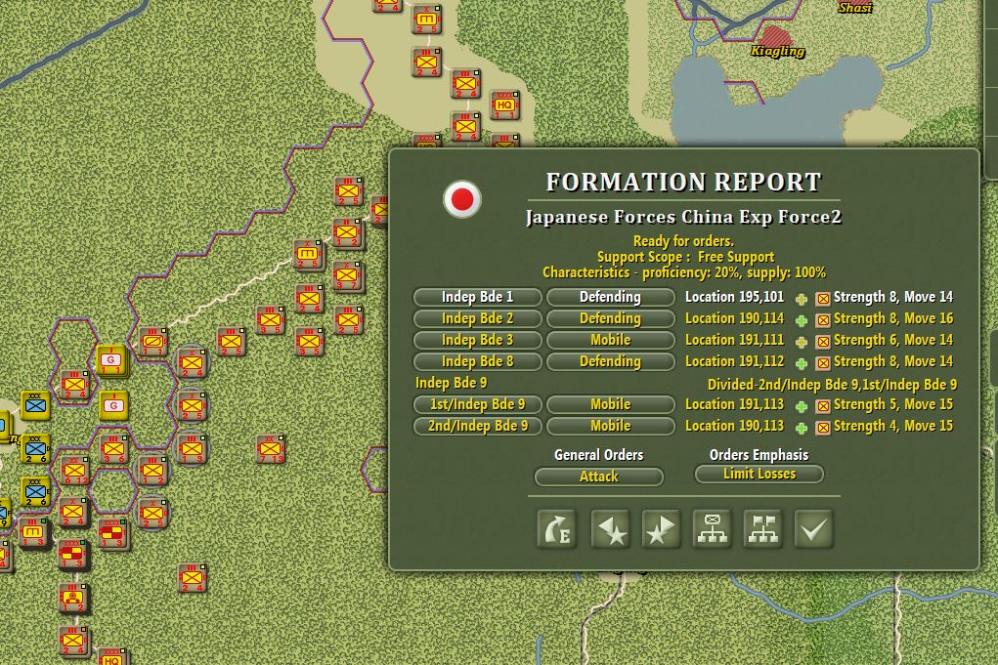The height and width of the screenshot is (665, 998).
Task: Click the plus icon in Indep Bde 8 row
Action: click(802, 363)
